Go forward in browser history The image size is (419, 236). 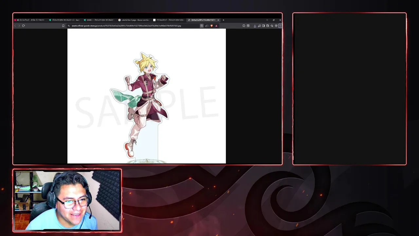(x=19, y=26)
